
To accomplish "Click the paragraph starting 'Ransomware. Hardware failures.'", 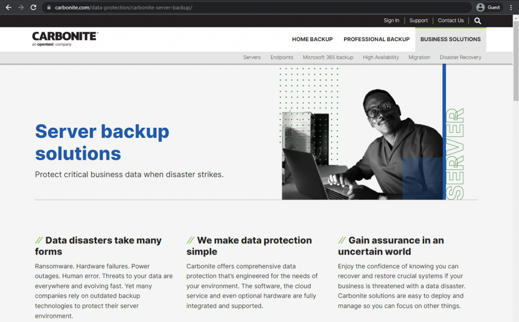I will pos(104,291).
